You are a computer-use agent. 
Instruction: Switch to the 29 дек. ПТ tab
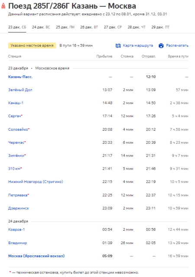[x=160, y=27]
